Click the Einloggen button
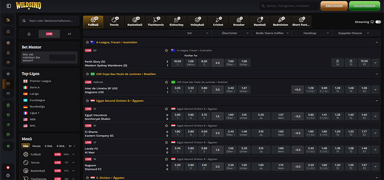Screen dimensions: 384x180 tap(334, 6)
